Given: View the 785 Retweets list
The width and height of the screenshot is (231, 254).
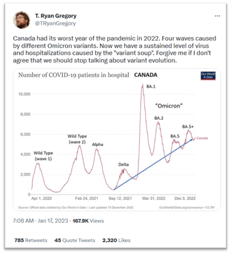Looking at the screenshot, I should [x=31, y=240].
